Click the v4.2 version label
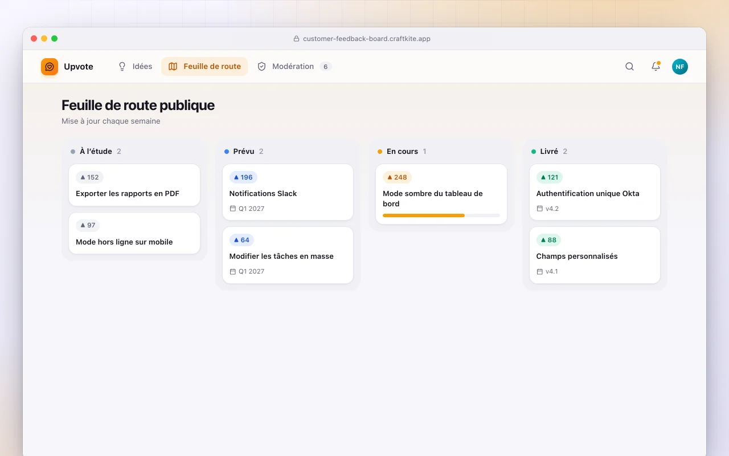 [552, 209]
